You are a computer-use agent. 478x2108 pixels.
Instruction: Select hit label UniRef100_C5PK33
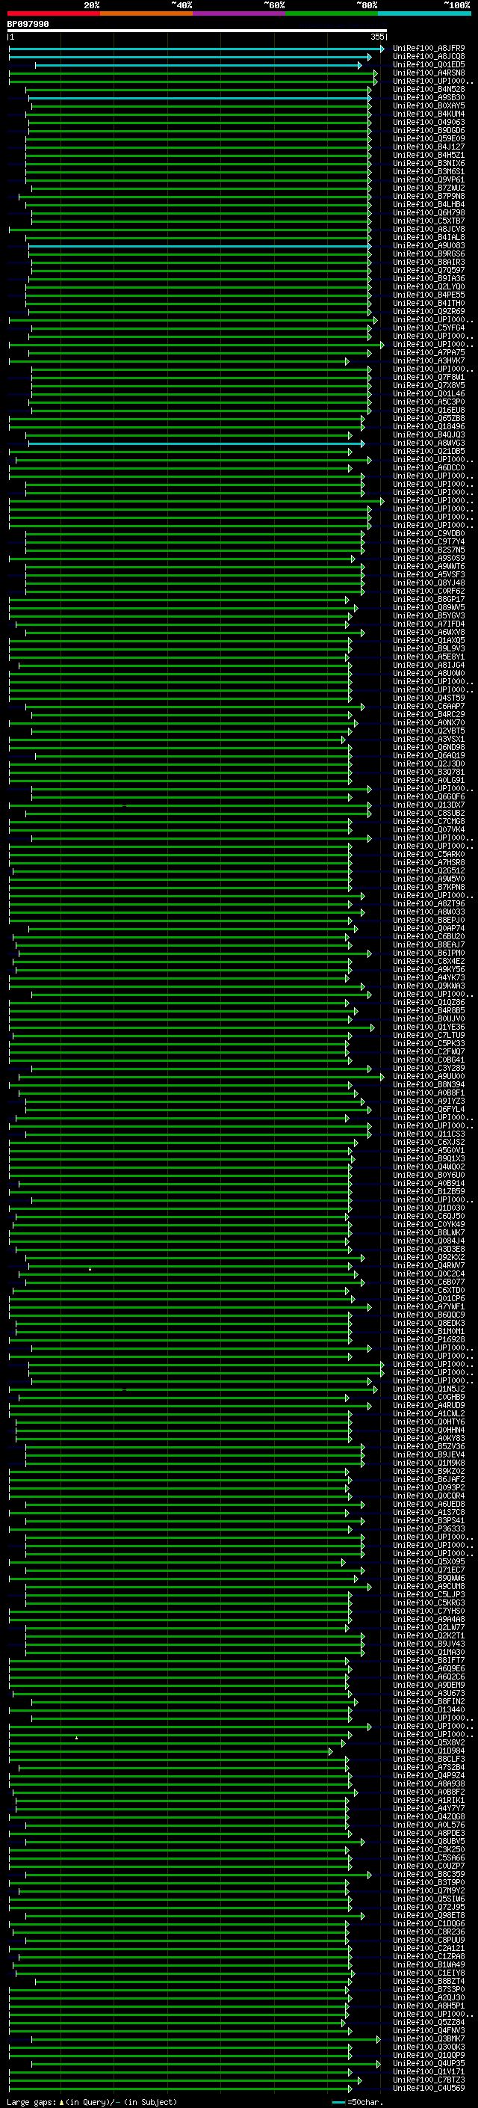(x=429, y=1043)
